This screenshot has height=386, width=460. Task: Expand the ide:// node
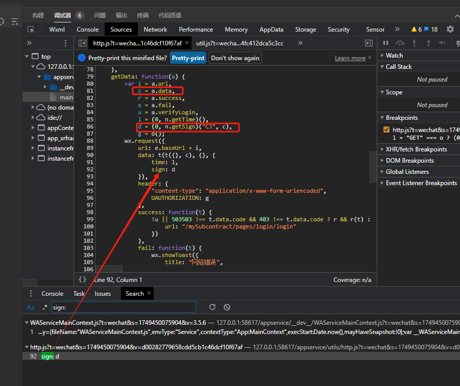33,117
